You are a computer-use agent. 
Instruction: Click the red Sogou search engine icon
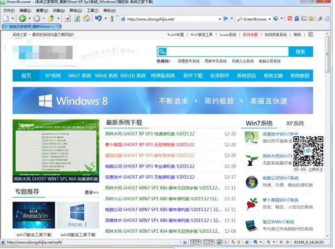[x=290, y=18]
